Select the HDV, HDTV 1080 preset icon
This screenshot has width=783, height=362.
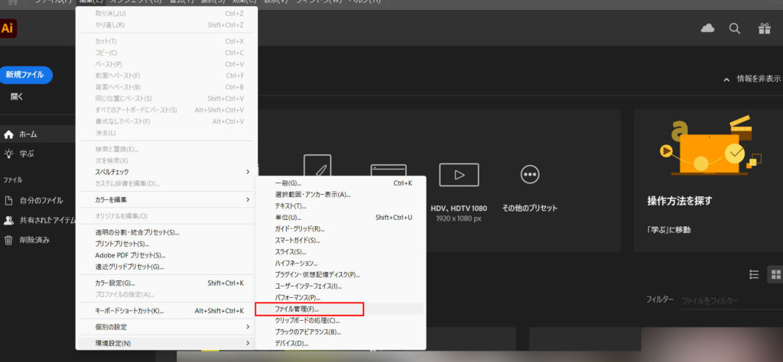pyautogui.click(x=459, y=175)
